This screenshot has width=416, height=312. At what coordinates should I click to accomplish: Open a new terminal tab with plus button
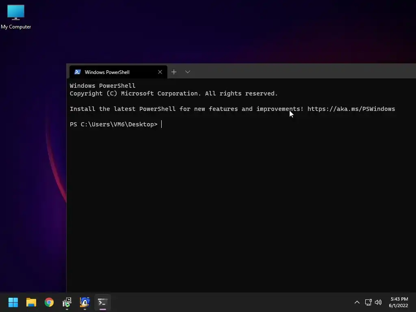click(x=174, y=72)
